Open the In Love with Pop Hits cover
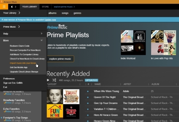Screen dimensions: 179x122 pyautogui.click(x=163, y=43)
